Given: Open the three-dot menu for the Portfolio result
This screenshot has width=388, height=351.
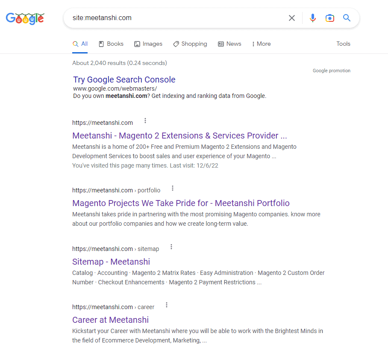Looking at the screenshot, I should tap(172, 188).
